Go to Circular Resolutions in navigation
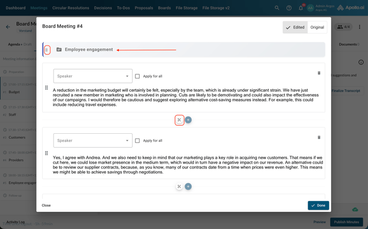Viewport: 368px width, 229px height. point(71,8)
